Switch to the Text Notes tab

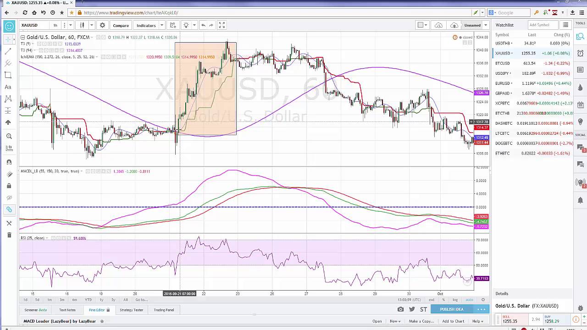tap(67, 310)
